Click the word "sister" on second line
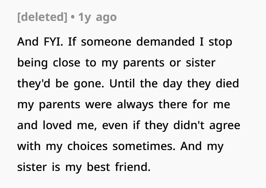Viewport: 266px width, 188px height. [x=201, y=63]
